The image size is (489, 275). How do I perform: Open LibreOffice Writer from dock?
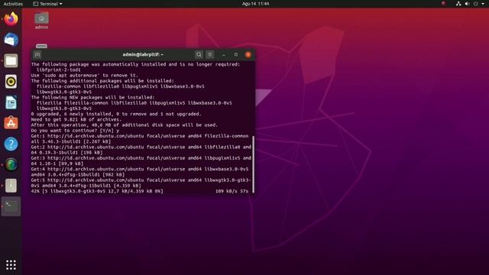(11, 102)
